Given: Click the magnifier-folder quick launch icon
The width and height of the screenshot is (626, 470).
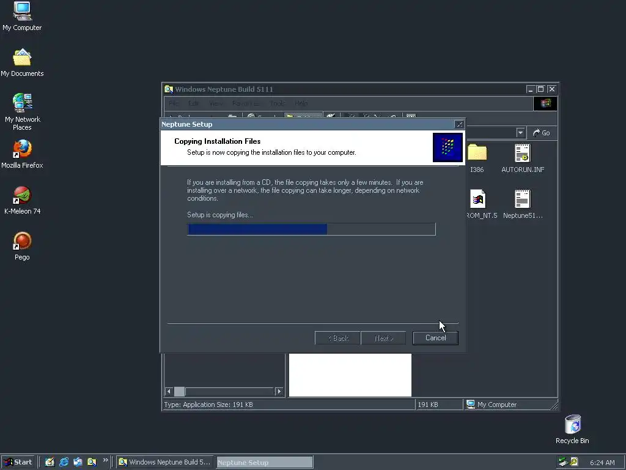Looking at the screenshot, I should [92, 462].
